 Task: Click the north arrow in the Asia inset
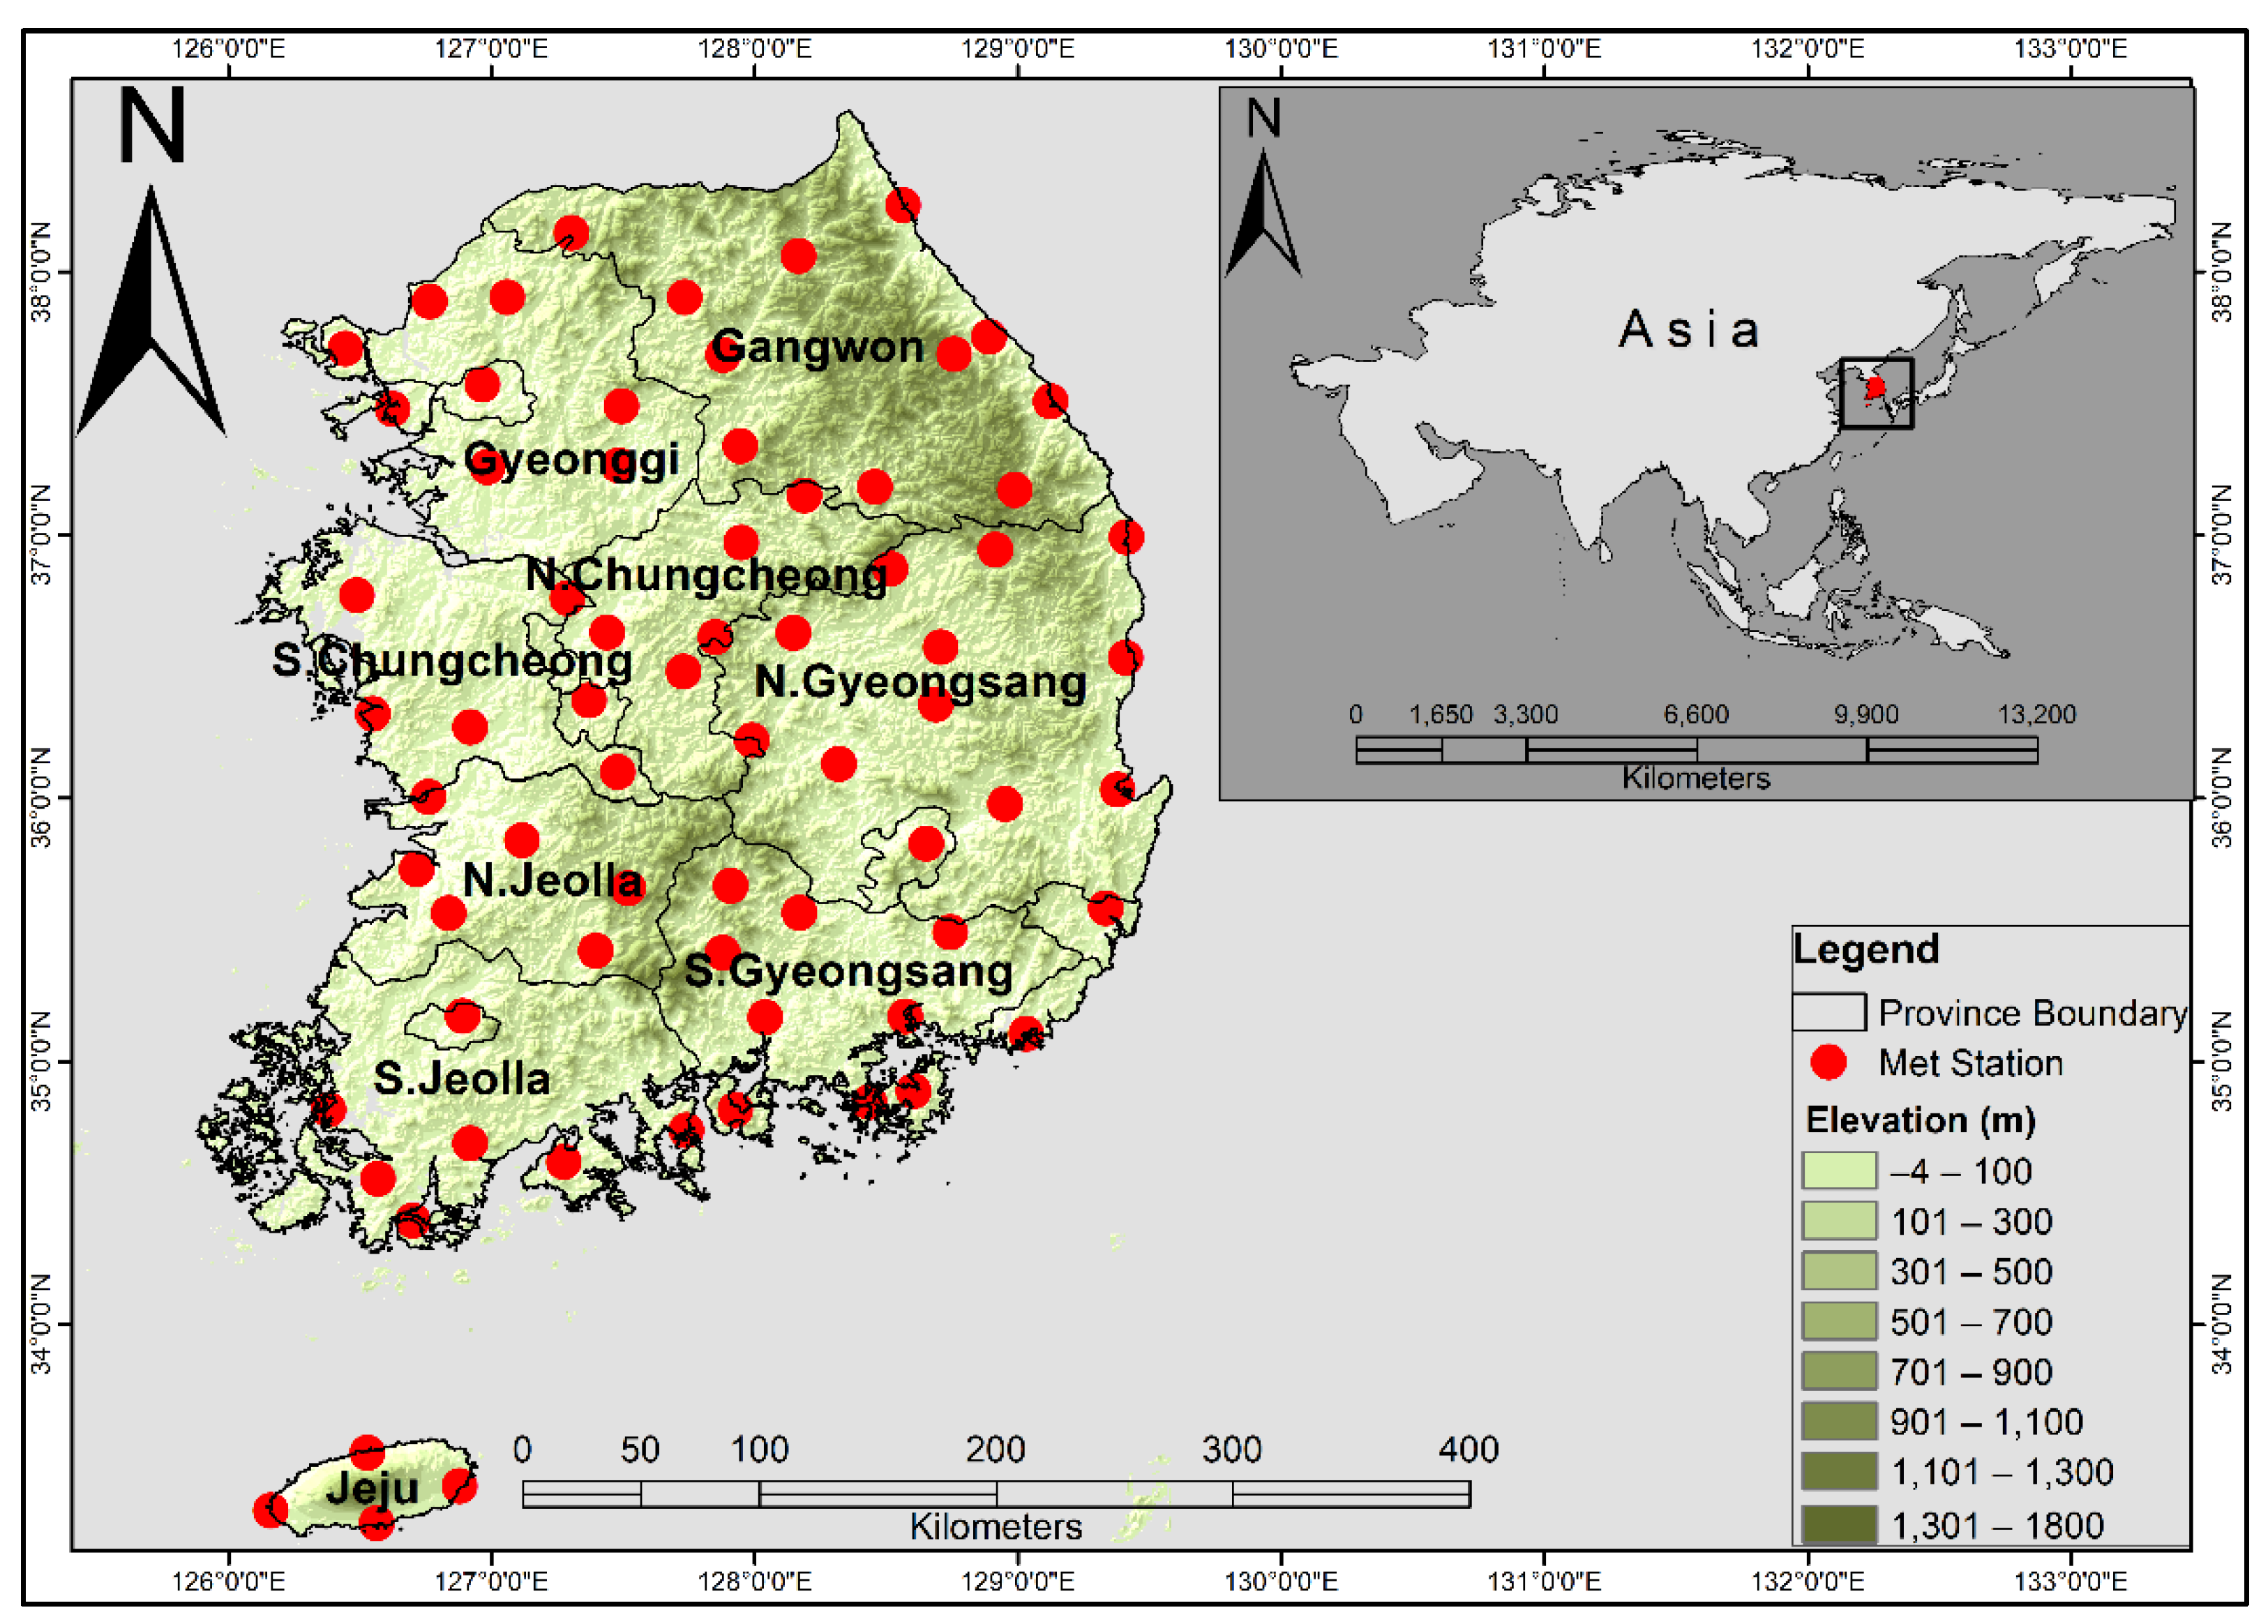[x=1263, y=215]
